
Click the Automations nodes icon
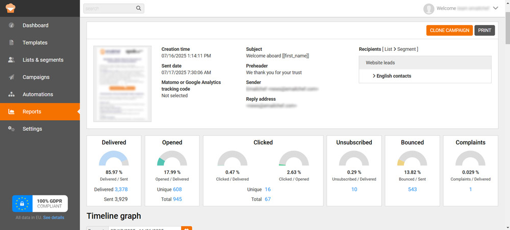point(11,95)
